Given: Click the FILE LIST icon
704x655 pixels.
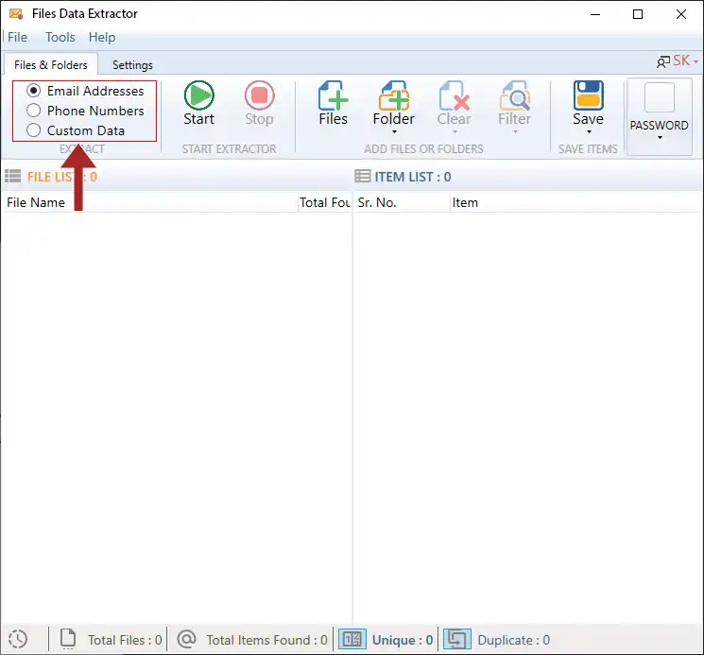Looking at the screenshot, I should click(x=13, y=176).
